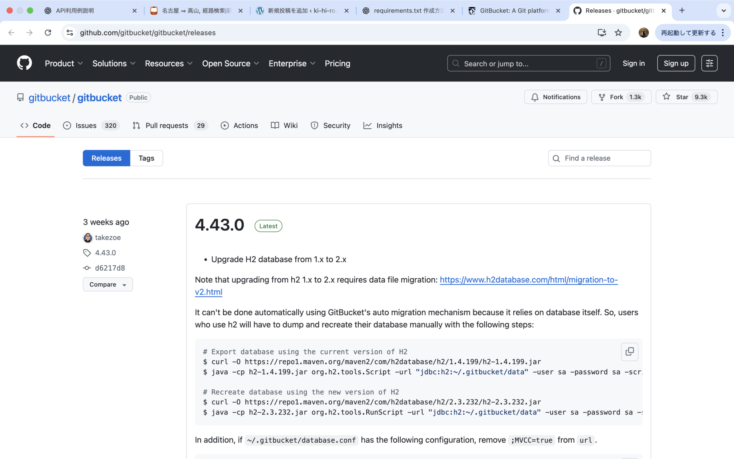734x459 pixels.
Task: Open the search bar via the magnifier icon
Action: 456,63
